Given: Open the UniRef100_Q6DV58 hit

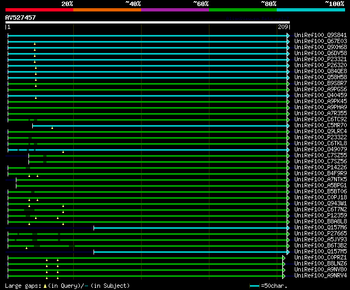Looking at the screenshot, I should pyautogui.click(x=320, y=53).
